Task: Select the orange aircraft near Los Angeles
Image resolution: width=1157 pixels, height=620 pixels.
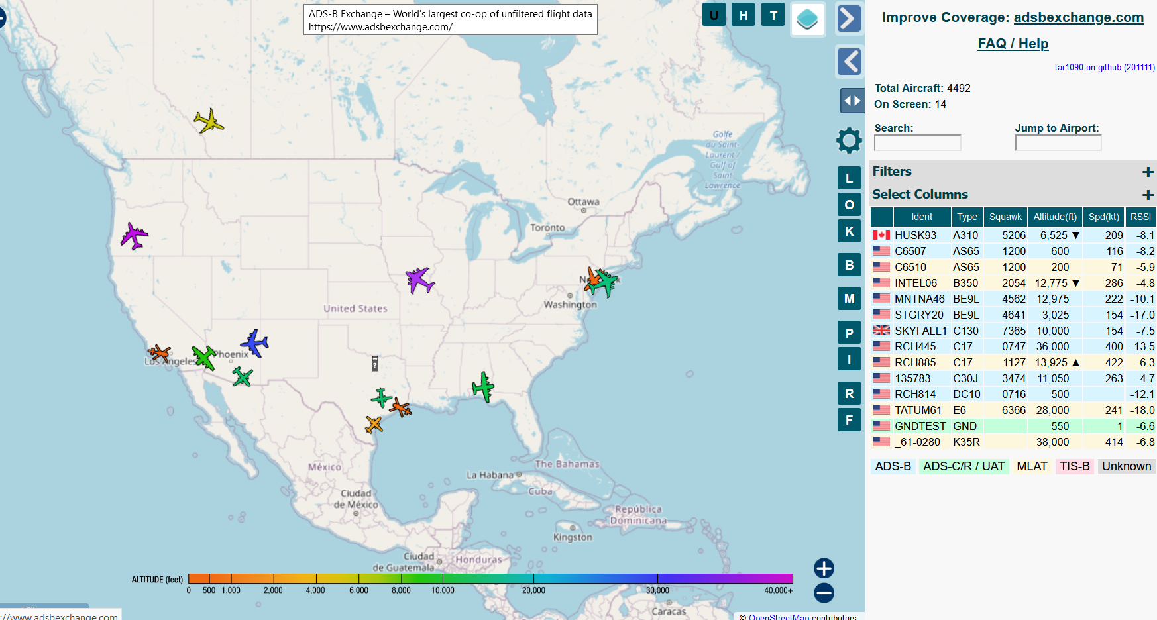Action: pyautogui.click(x=159, y=352)
